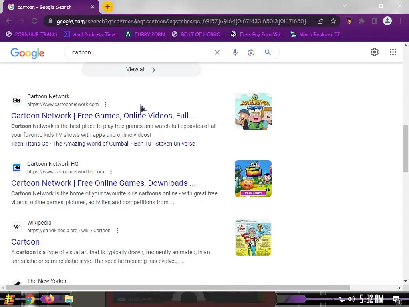The image size is (409, 307).
Task: Click the Cartoon Network favicon
Action: (17, 100)
